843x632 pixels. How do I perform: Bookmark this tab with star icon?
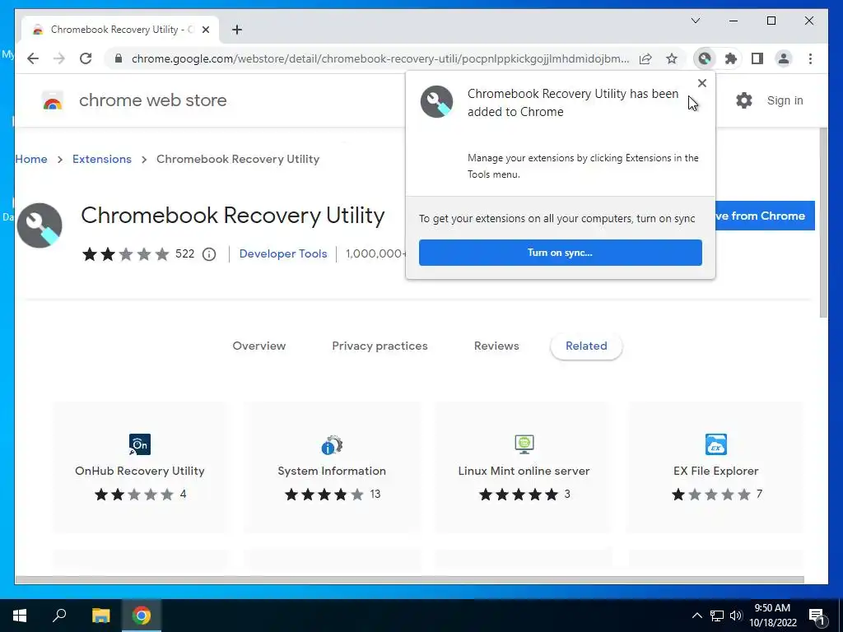click(672, 58)
